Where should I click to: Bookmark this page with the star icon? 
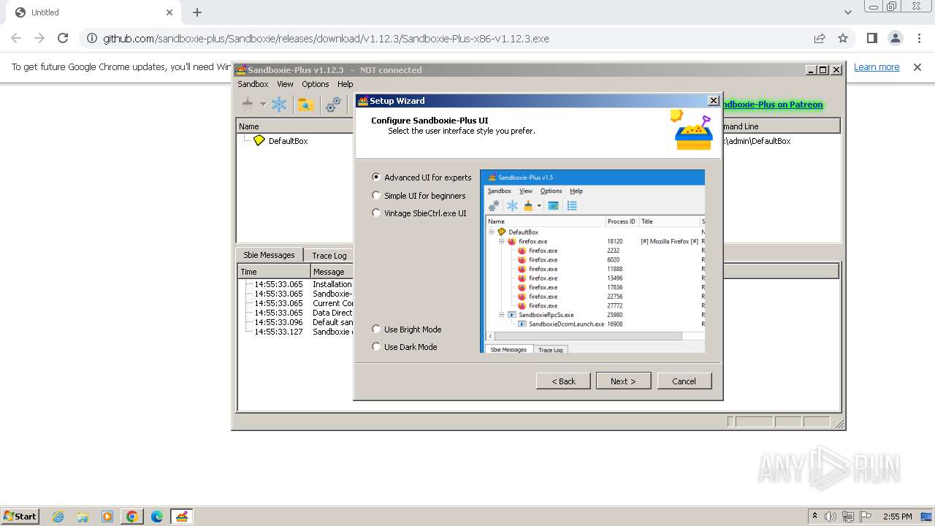843,38
